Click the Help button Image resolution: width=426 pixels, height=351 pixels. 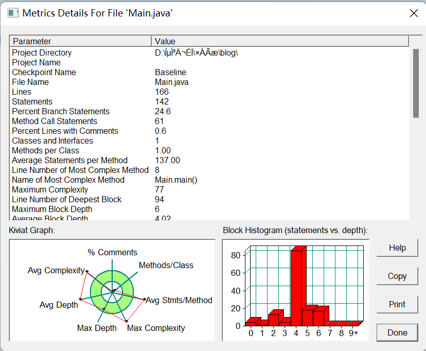(x=397, y=248)
